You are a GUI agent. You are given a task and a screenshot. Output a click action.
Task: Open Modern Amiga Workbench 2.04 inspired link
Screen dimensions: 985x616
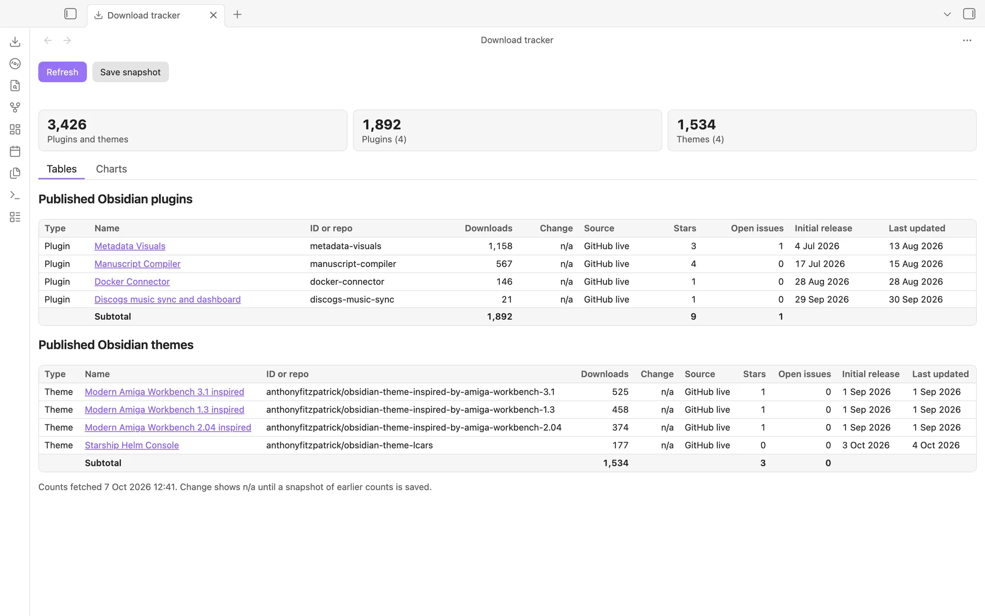click(x=168, y=427)
